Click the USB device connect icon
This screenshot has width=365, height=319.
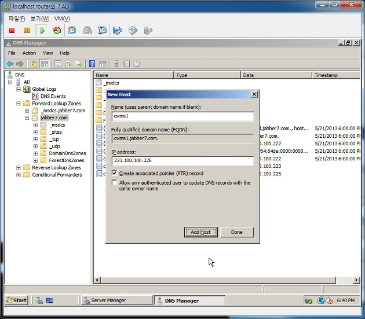pyautogui.click(x=148, y=30)
